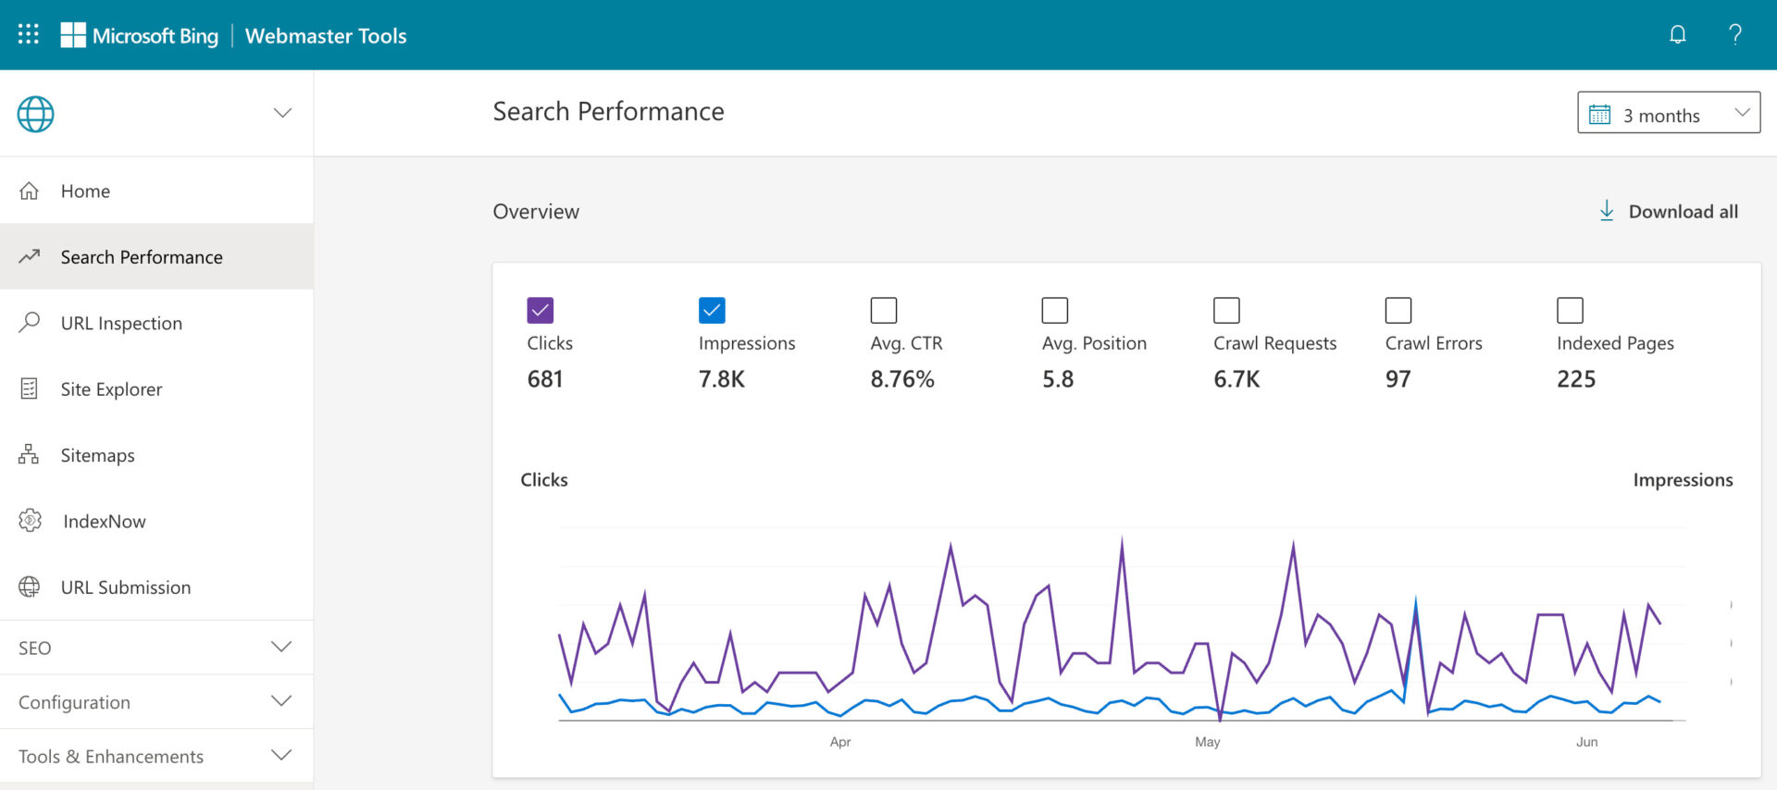Open the app launcher grid icon

point(29,35)
